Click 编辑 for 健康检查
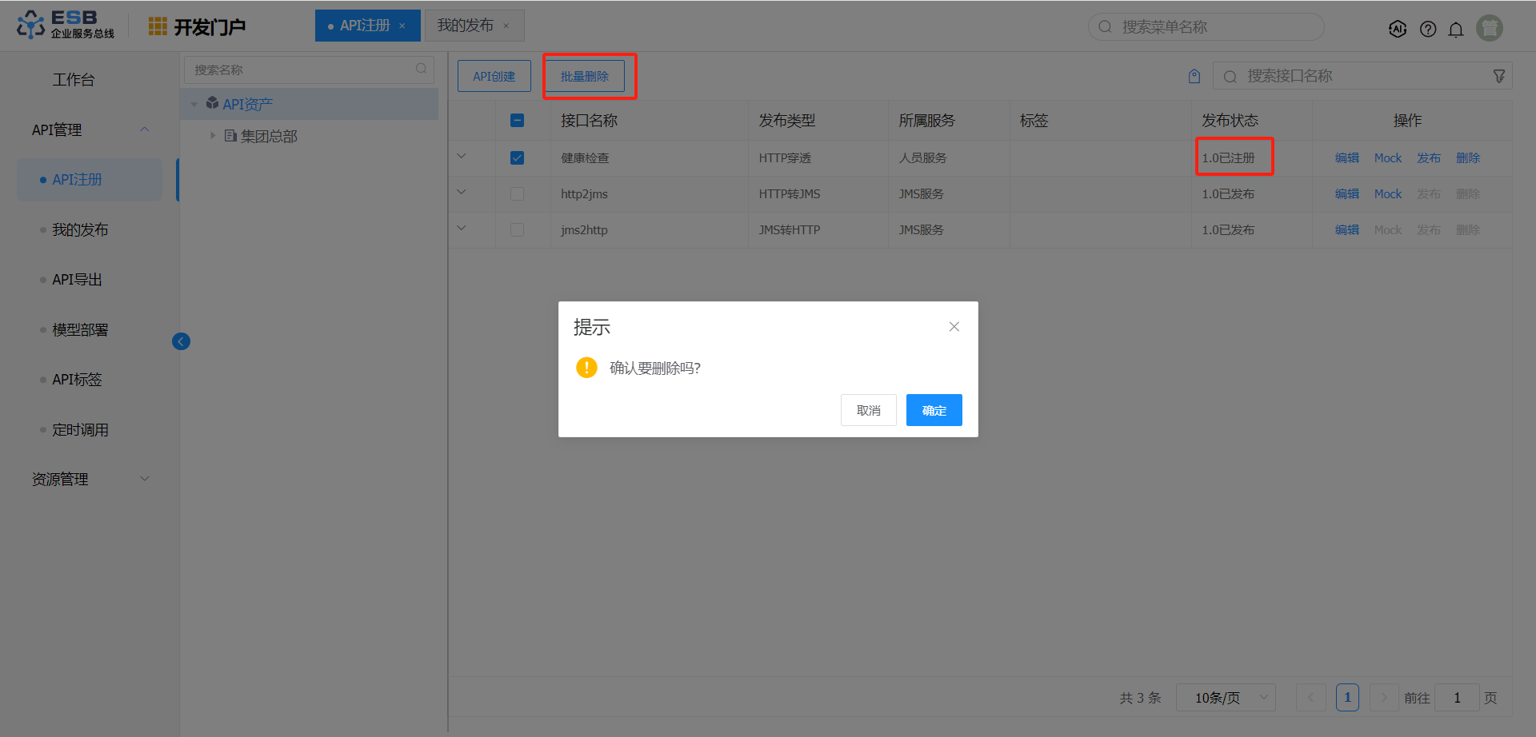Screen dimensions: 1536x737 (1347, 158)
